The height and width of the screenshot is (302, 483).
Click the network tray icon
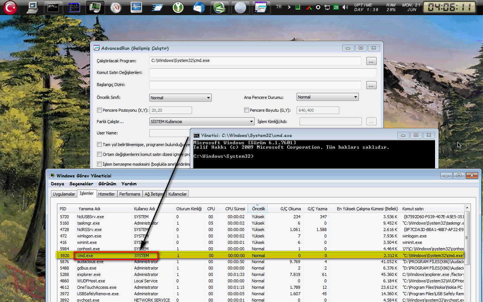[x=327, y=7]
